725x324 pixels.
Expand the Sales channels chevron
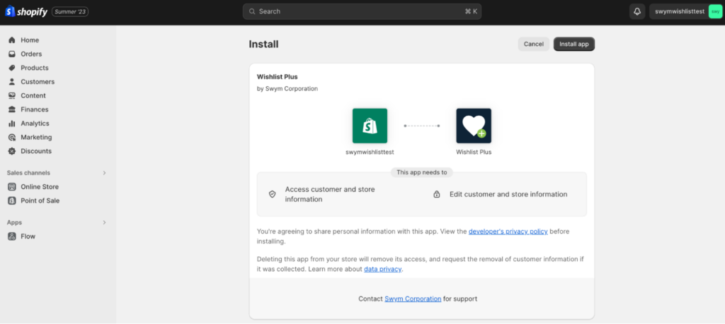(105, 173)
